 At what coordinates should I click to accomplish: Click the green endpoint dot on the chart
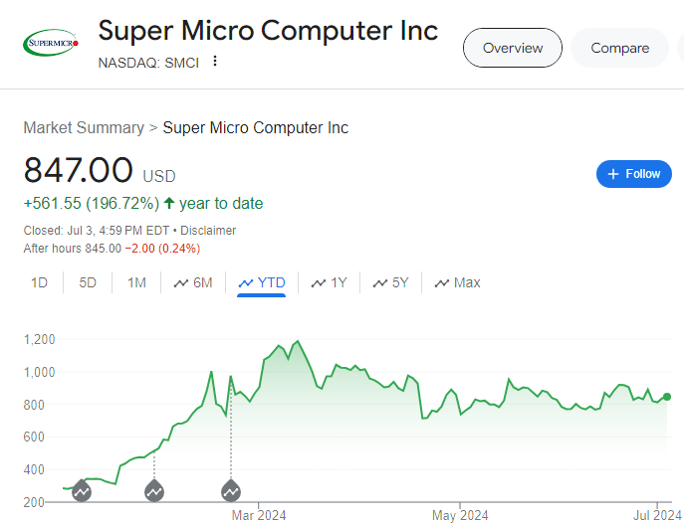(666, 397)
